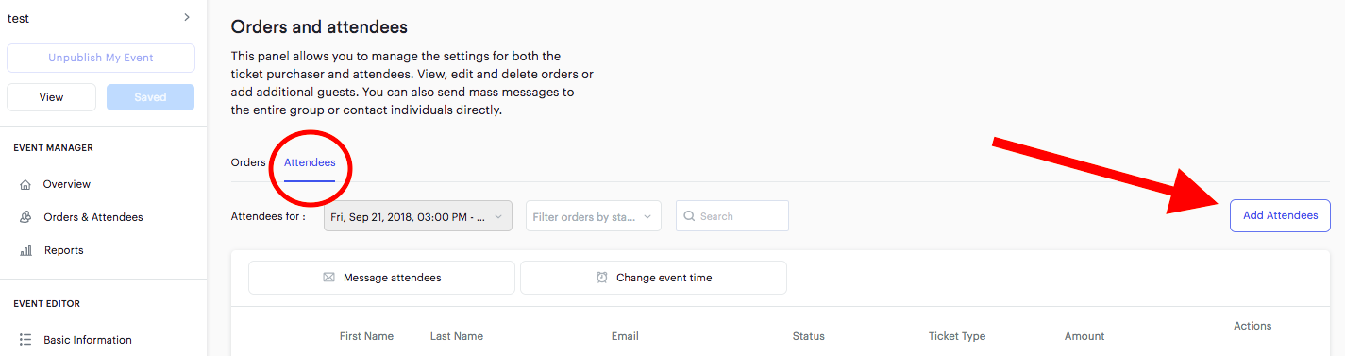Click the Add Attendees button

click(1280, 215)
